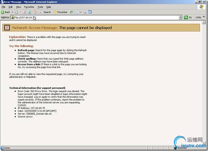Click the Links toolbar label

(x=198, y=17)
